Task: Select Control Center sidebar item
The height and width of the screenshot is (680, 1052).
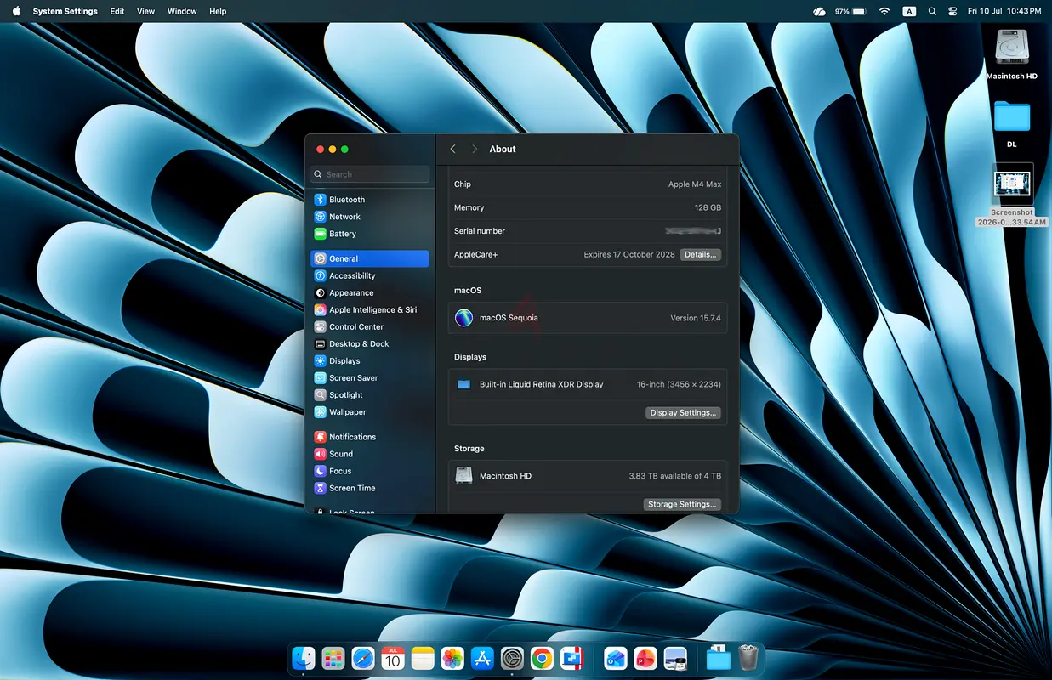Action: tap(370, 327)
